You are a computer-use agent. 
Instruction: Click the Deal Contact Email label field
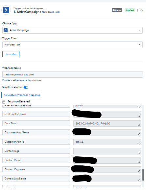pyautogui.click(x=36, y=114)
